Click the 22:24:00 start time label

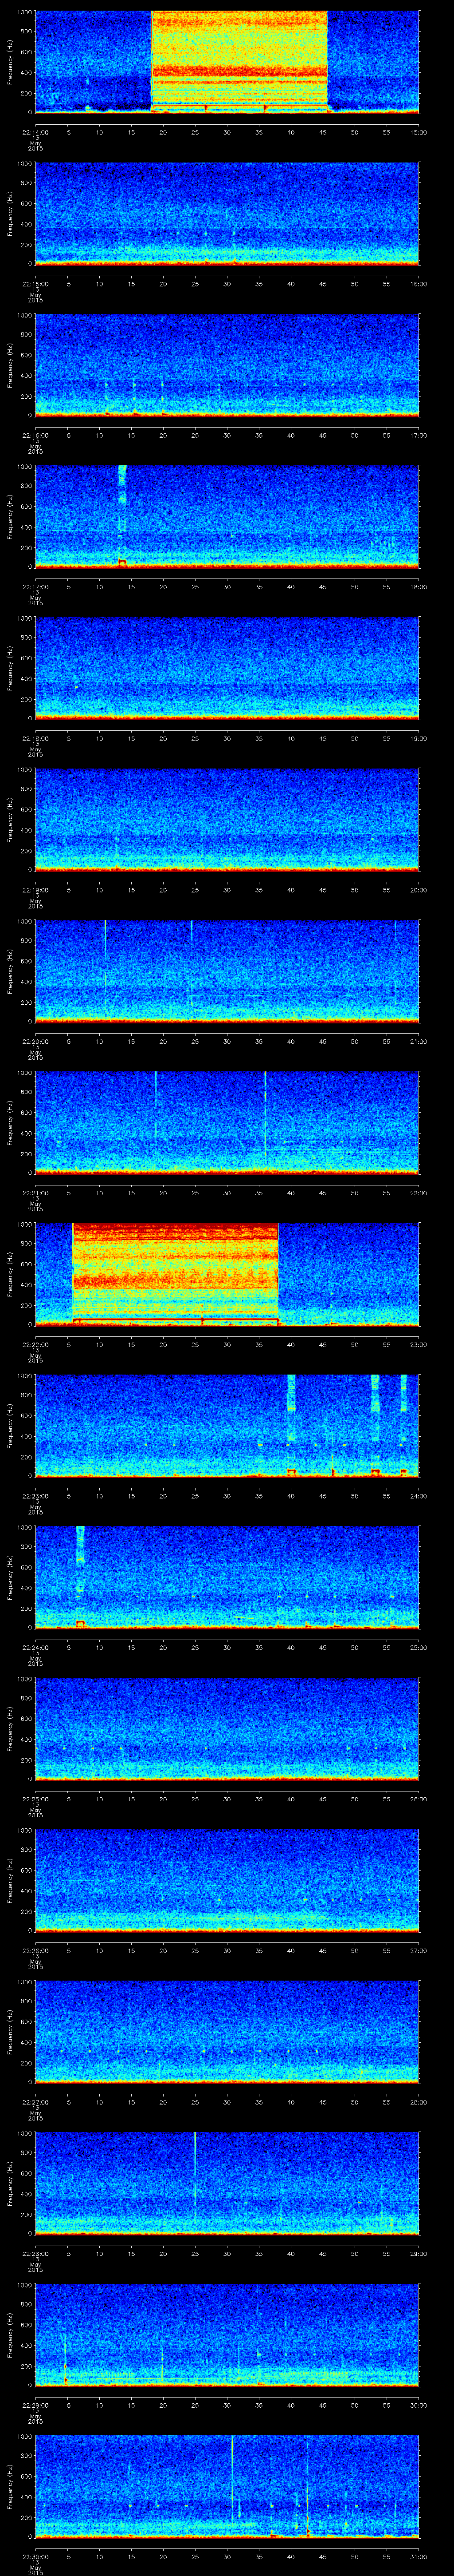pyautogui.click(x=35, y=1647)
